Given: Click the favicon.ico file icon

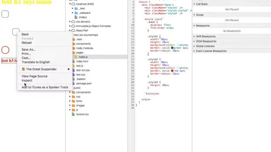Looking at the screenshot, I should coord(73,114).
